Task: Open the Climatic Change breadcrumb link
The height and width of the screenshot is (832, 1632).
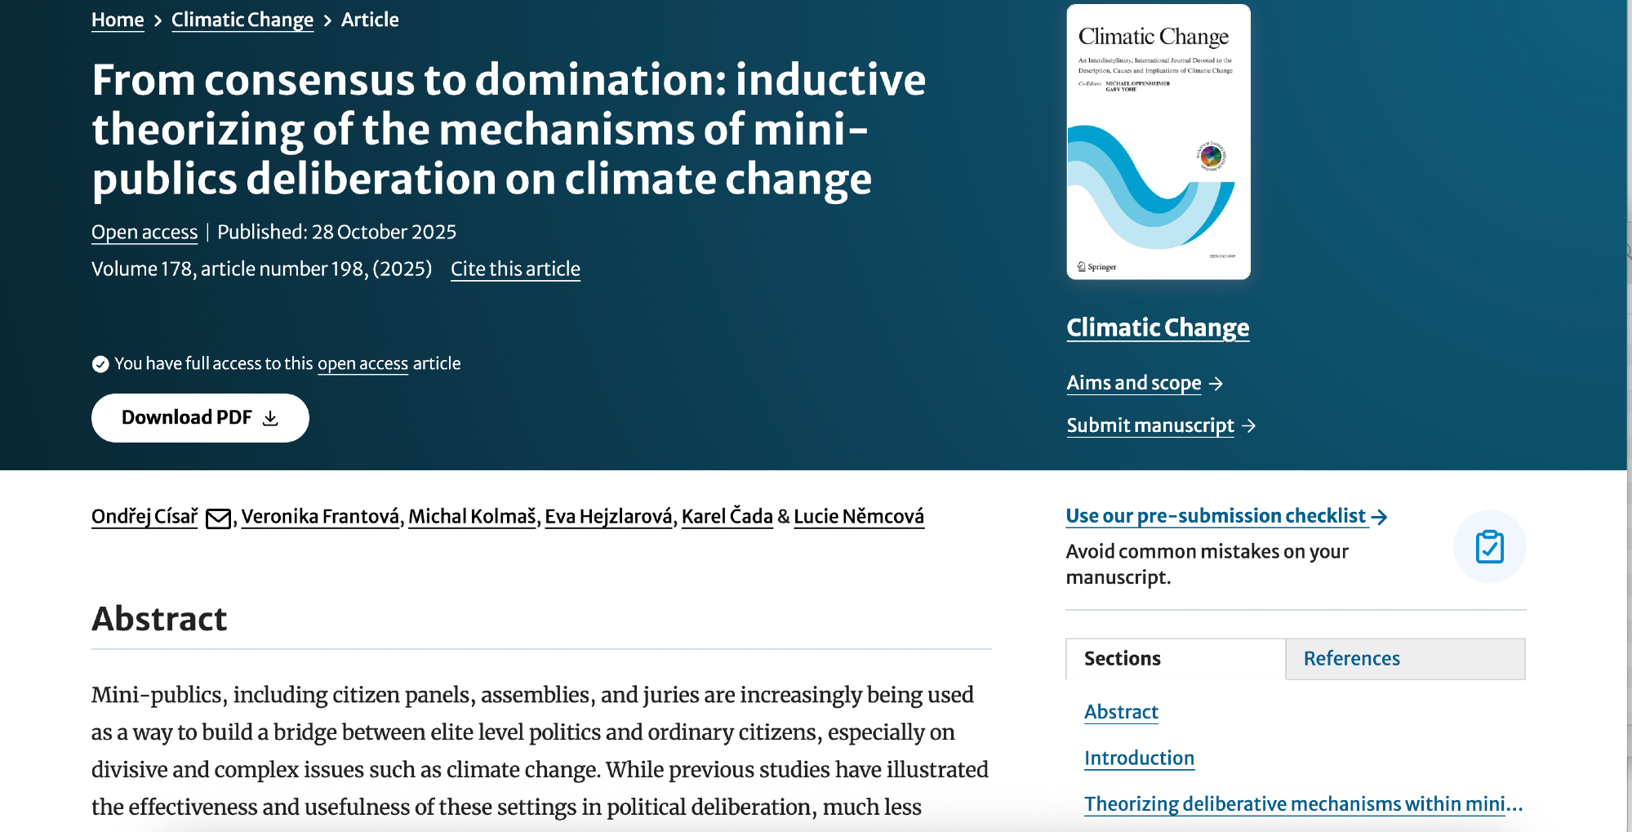Action: coord(242,20)
